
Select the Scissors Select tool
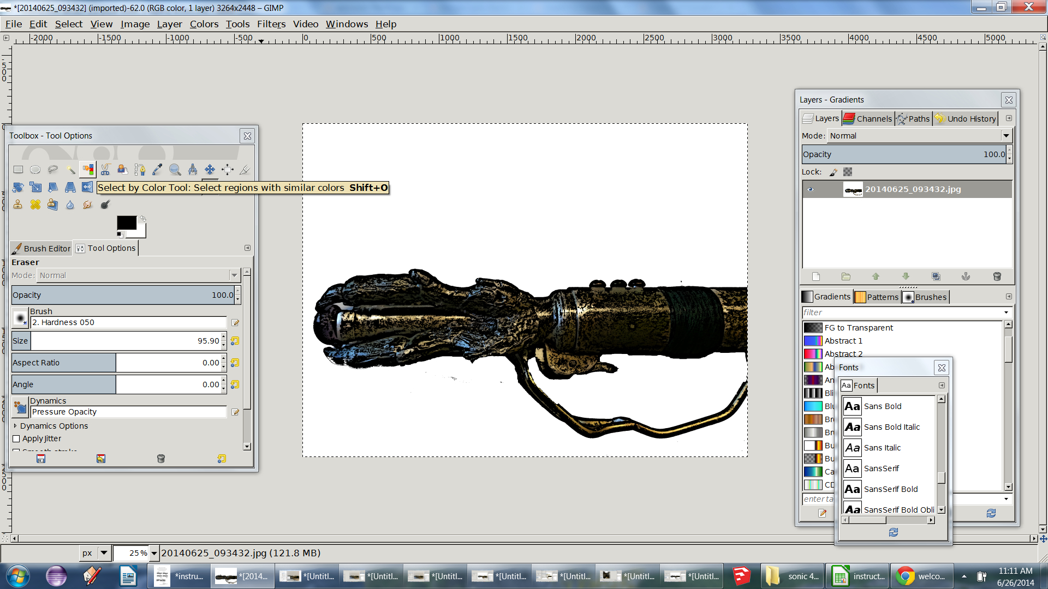(105, 170)
